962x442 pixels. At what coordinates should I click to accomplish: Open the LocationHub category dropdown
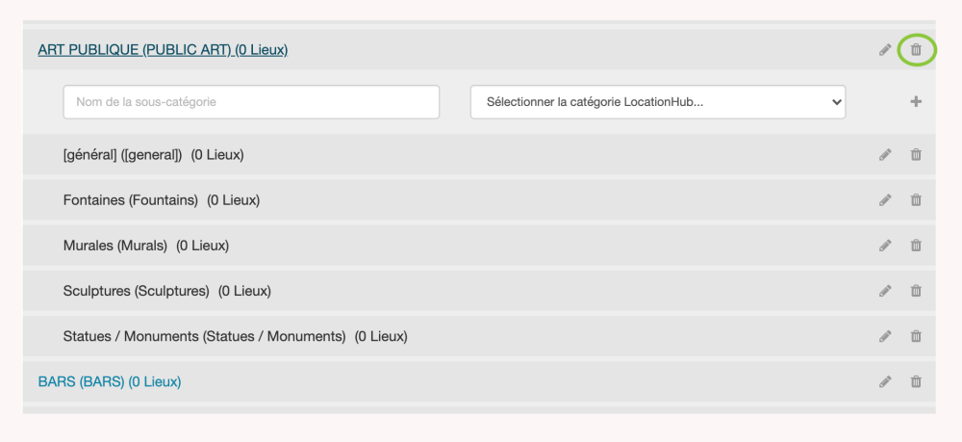(657, 102)
